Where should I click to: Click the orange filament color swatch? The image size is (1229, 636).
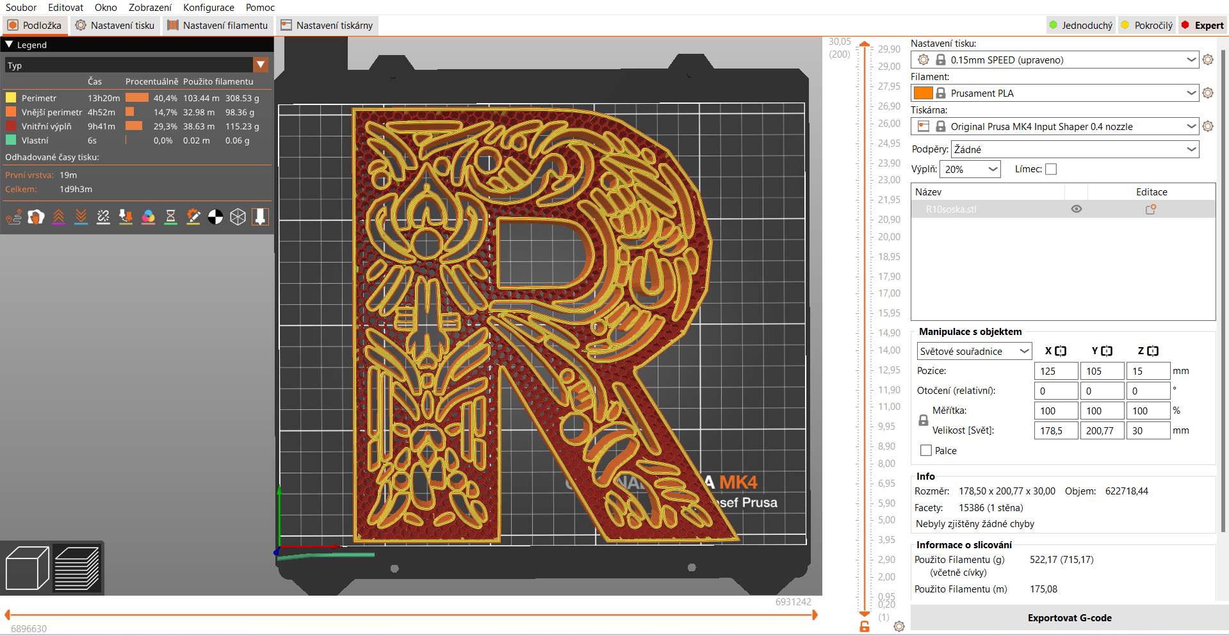(x=923, y=93)
